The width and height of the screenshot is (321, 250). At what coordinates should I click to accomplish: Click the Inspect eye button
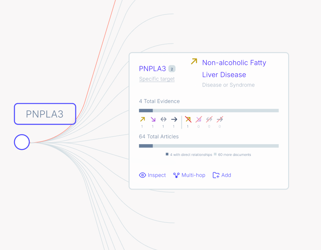click(152, 175)
